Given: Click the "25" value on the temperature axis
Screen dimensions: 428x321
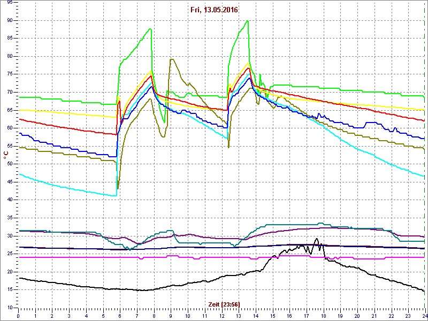Looking at the screenshot, I should [10, 254].
